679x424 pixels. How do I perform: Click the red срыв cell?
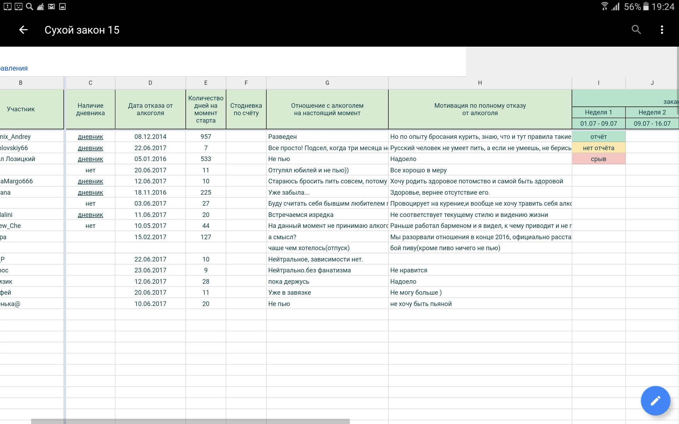pos(598,159)
